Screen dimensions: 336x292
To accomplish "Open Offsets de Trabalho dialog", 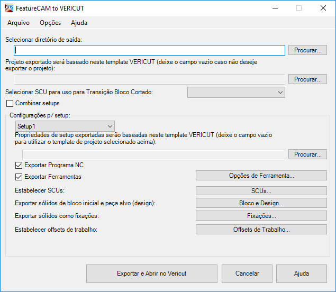I will tap(261, 230).
